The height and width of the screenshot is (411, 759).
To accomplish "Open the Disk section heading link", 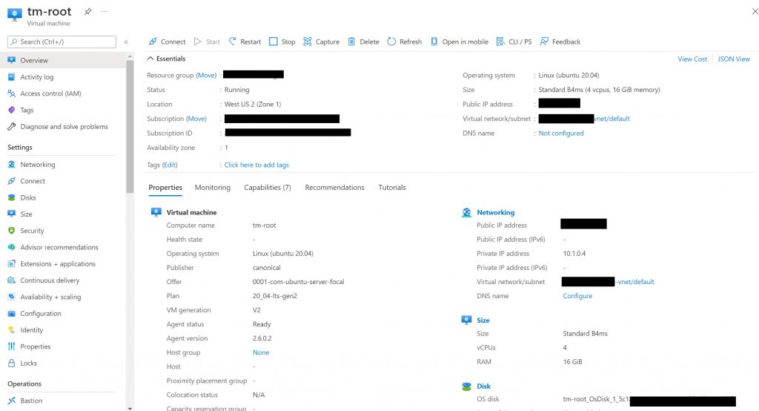I will [483, 387].
